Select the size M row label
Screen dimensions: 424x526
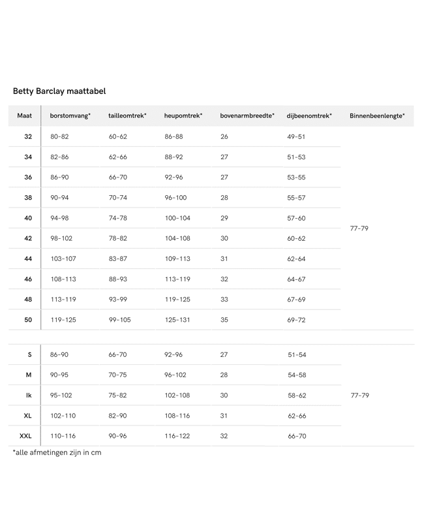click(29, 375)
